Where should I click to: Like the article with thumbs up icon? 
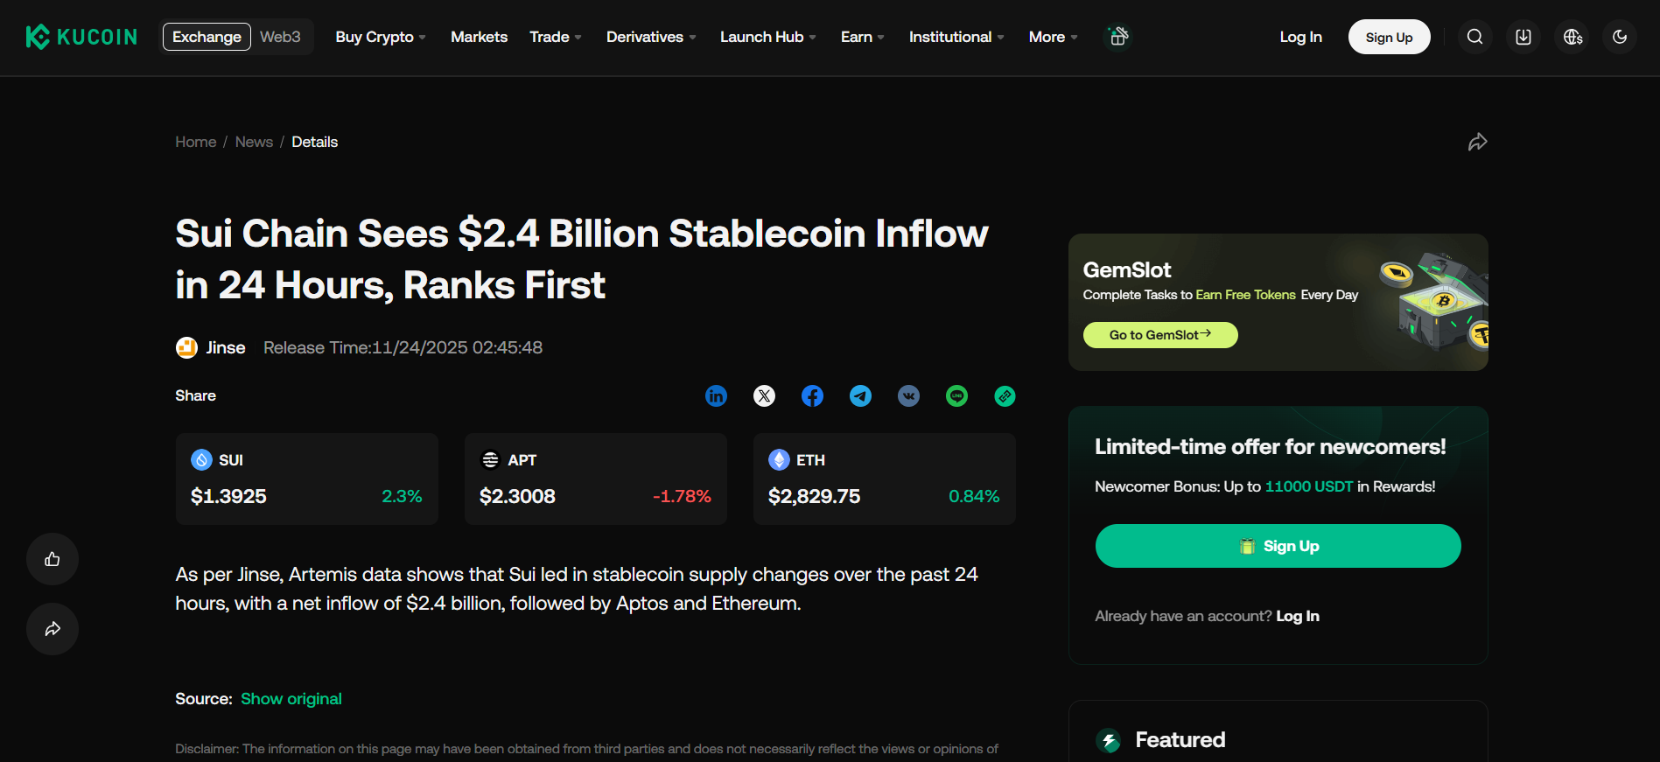[x=52, y=559]
